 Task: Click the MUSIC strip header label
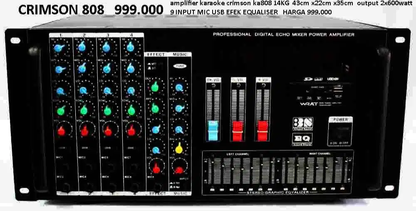pos(180,55)
